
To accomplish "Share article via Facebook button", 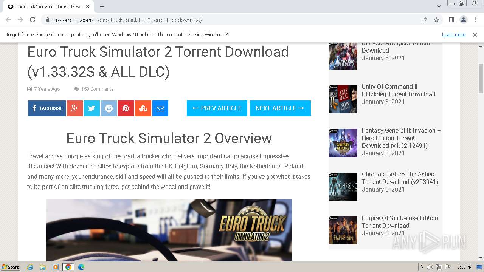I will point(47,108).
